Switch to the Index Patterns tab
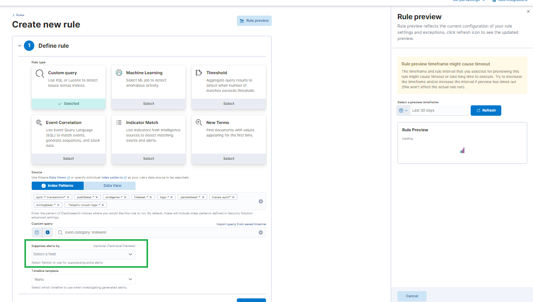The width and height of the screenshot is (533, 302). [x=59, y=185]
